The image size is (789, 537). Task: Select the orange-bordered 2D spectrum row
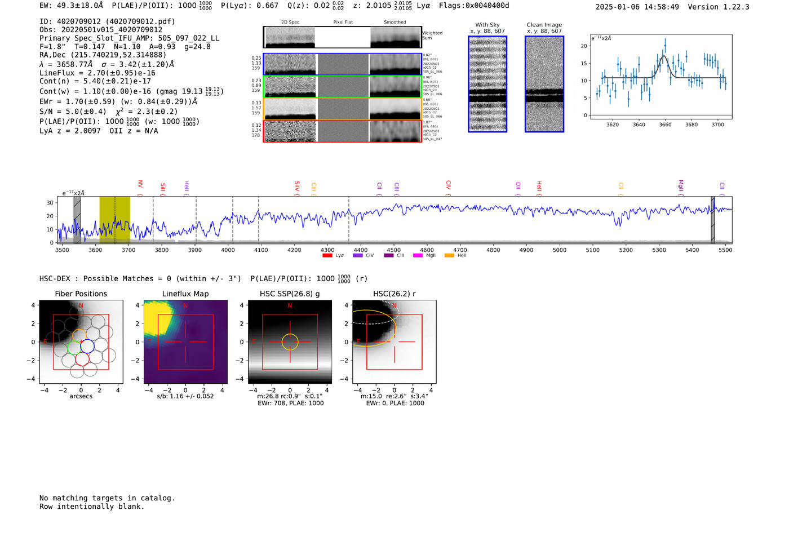point(343,109)
